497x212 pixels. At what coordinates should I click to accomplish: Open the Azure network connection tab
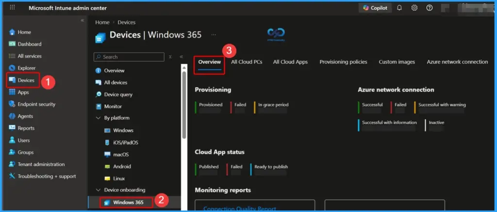pyautogui.click(x=457, y=62)
